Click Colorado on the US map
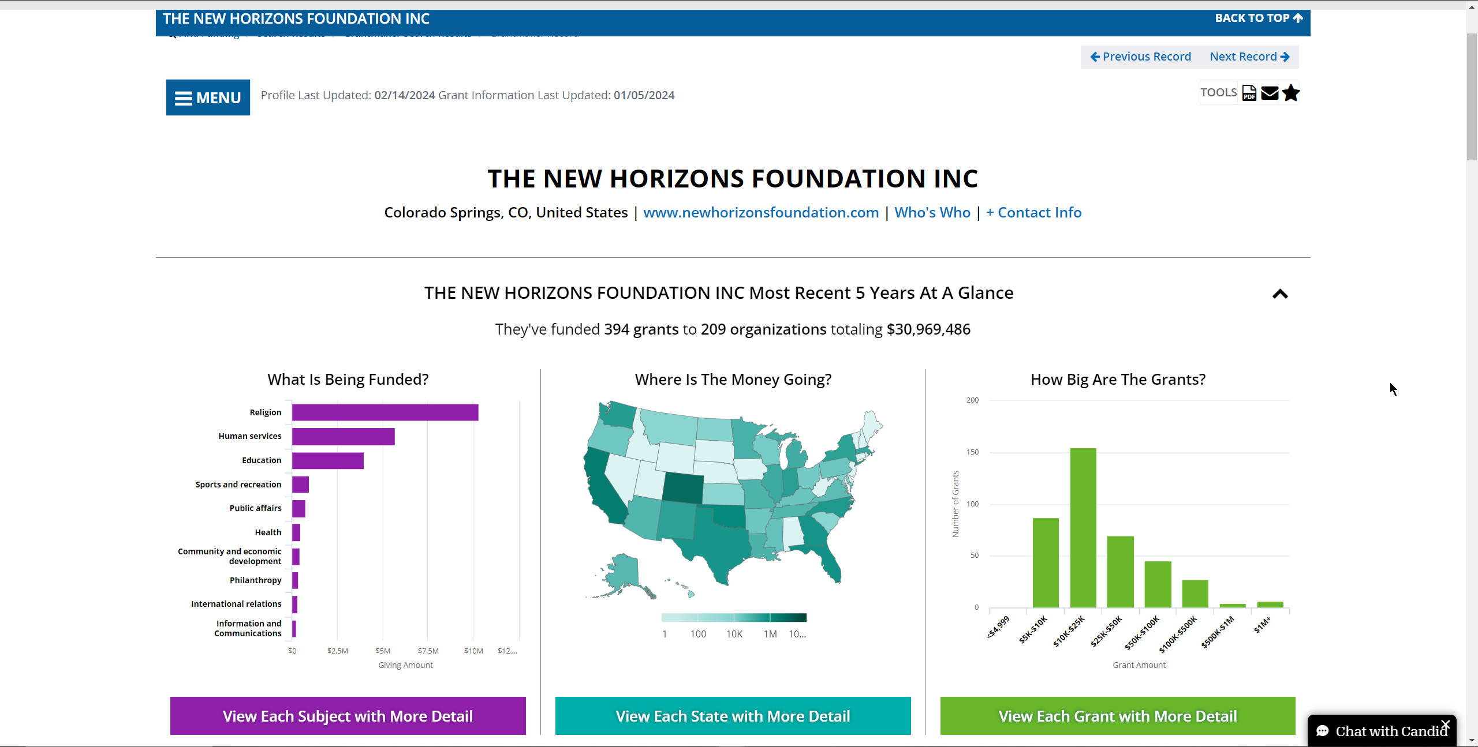 [x=683, y=488]
